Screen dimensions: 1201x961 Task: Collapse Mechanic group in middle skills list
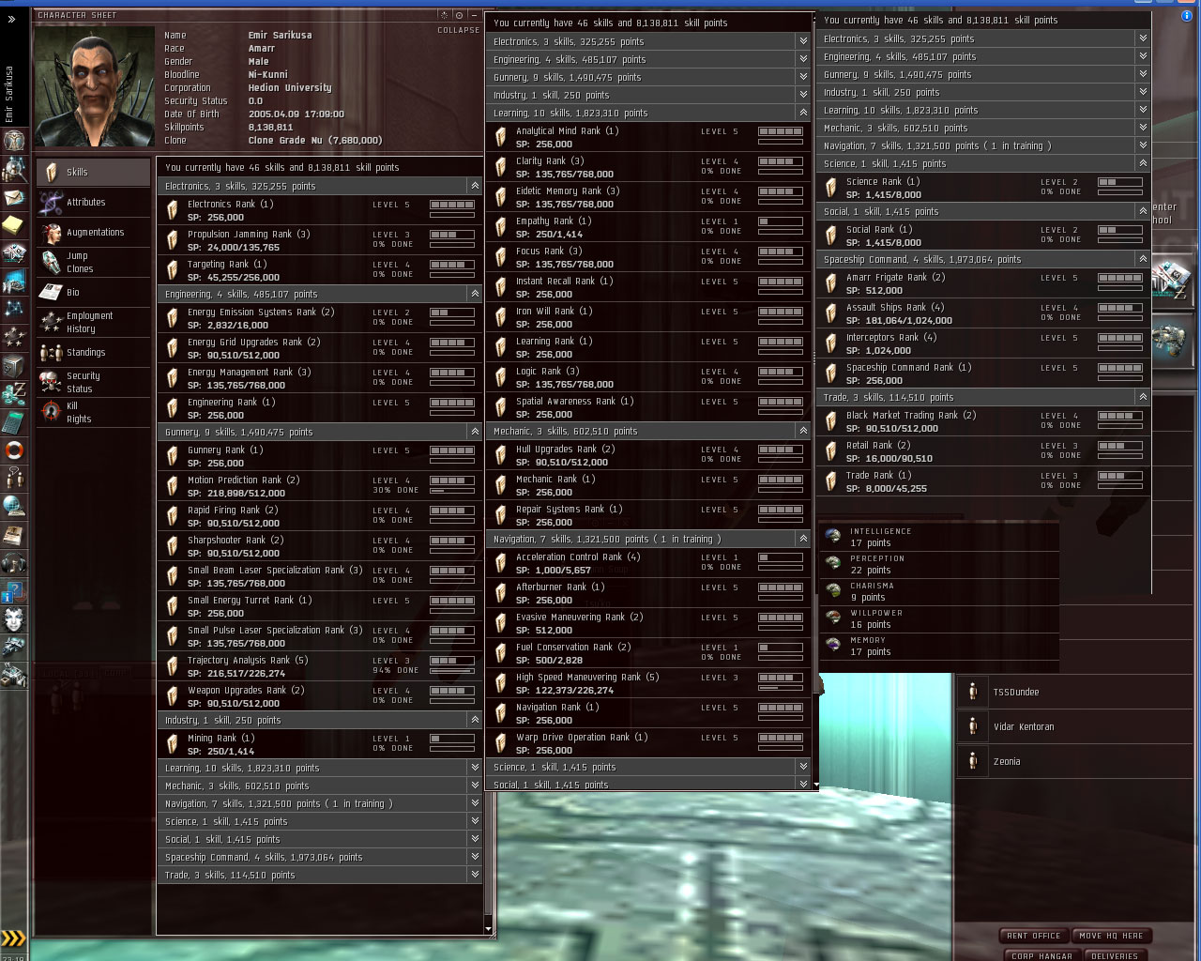click(803, 431)
